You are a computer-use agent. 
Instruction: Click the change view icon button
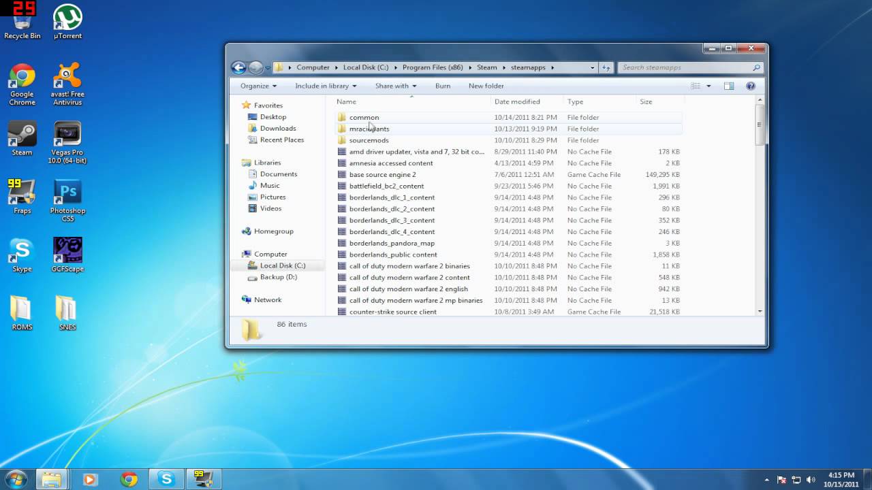point(696,86)
